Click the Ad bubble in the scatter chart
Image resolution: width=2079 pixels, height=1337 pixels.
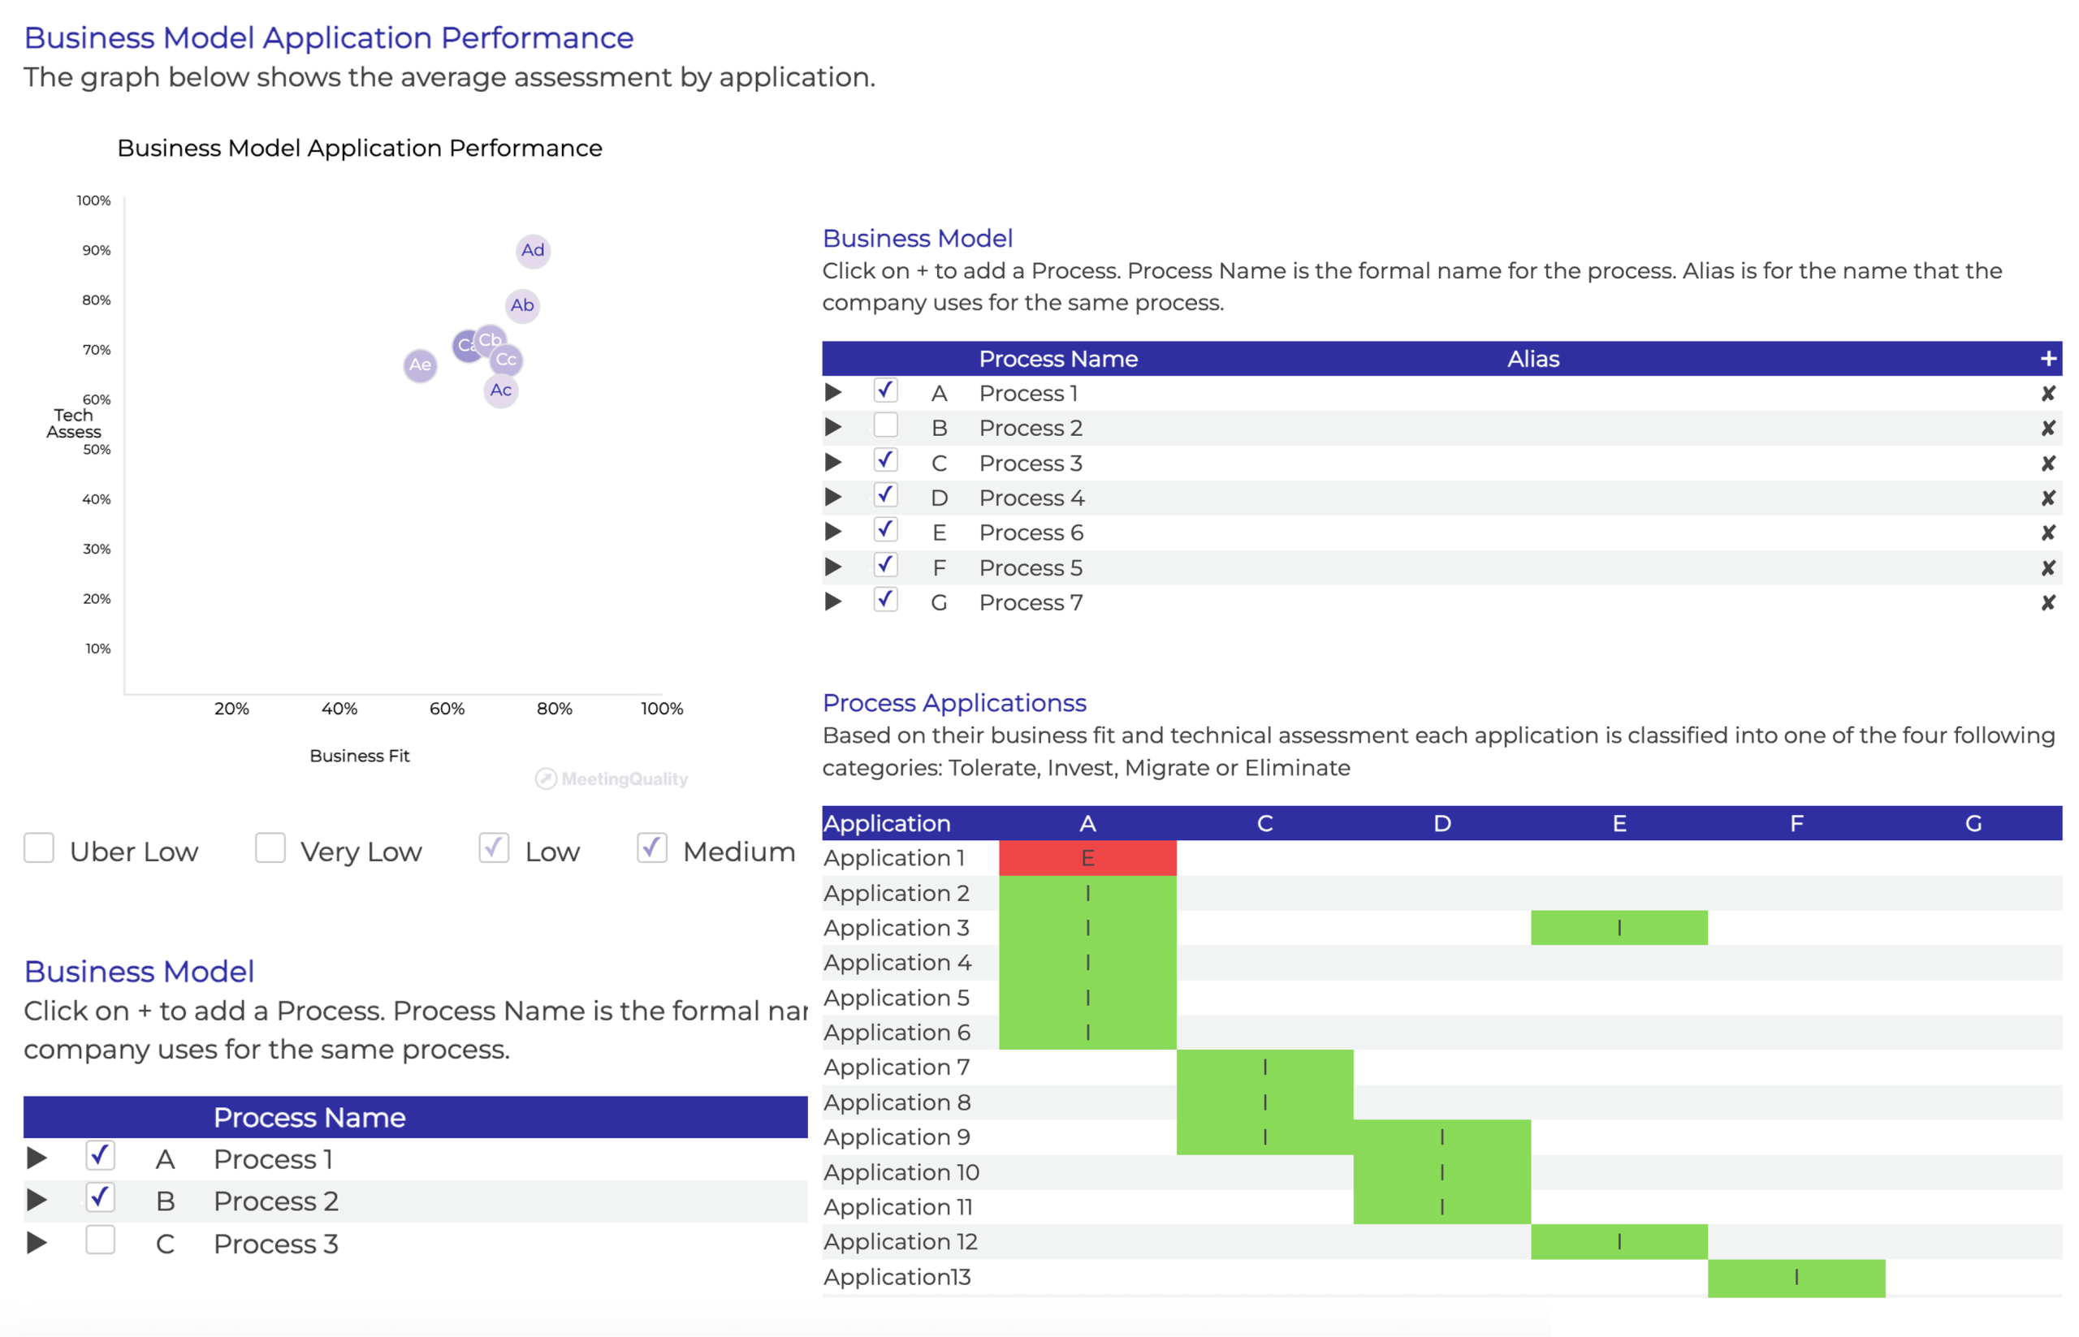[x=533, y=251]
